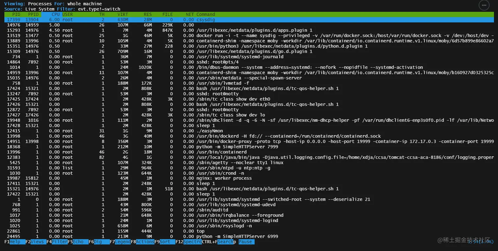Click the USER column header
498x251 pixels.
coord(68,14)
